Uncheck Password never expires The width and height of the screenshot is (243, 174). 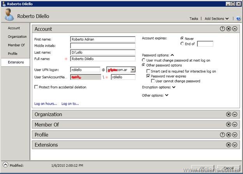click(x=148, y=76)
